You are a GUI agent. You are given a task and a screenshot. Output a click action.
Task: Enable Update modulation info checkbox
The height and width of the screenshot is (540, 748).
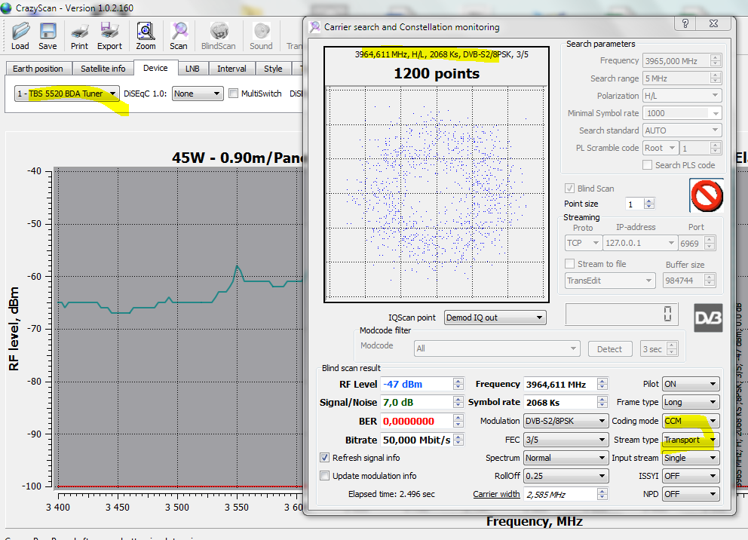click(325, 476)
